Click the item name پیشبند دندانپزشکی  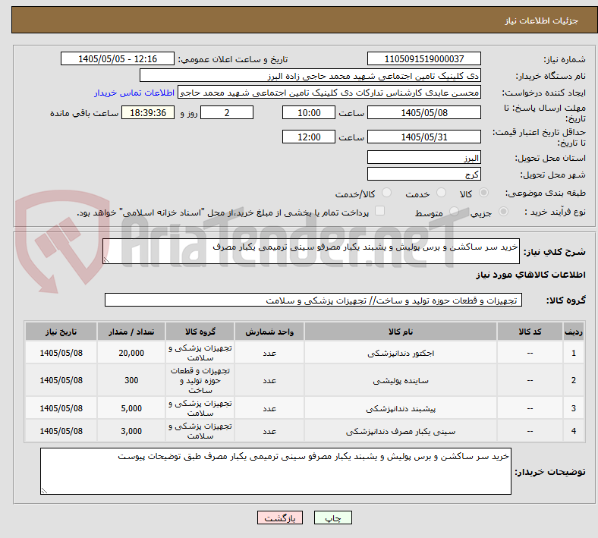tap(401, 409)
